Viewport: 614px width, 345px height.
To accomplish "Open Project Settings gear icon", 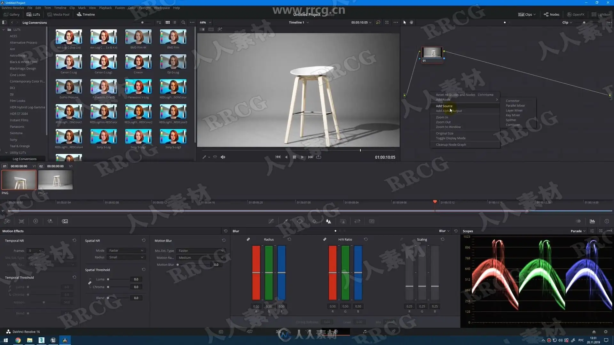I will 605,332.
